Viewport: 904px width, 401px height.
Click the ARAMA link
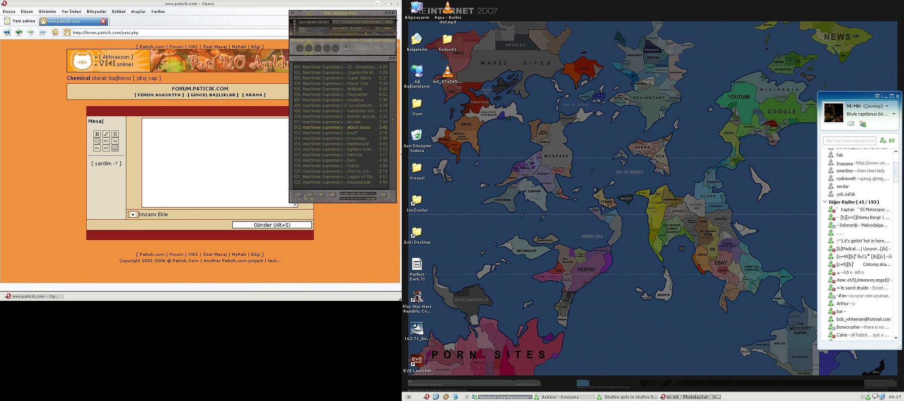[x=254, y=95]
